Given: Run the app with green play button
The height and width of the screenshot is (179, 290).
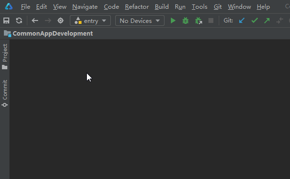Looking at the screenshot, I should (173, 20).
